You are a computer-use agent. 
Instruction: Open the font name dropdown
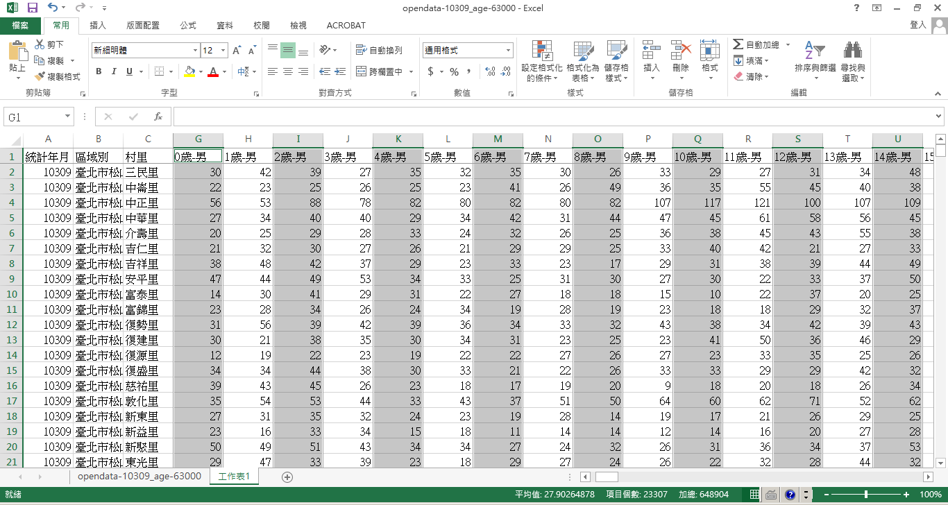[195, 51]
